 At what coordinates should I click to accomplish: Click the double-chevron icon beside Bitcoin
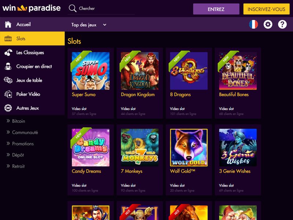(8, 121)
